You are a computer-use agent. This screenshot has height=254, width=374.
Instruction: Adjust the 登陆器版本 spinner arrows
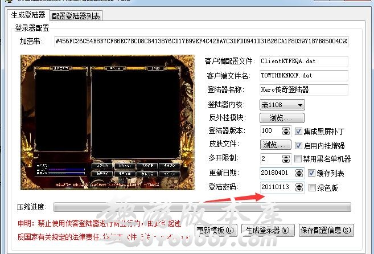(286, 131)
